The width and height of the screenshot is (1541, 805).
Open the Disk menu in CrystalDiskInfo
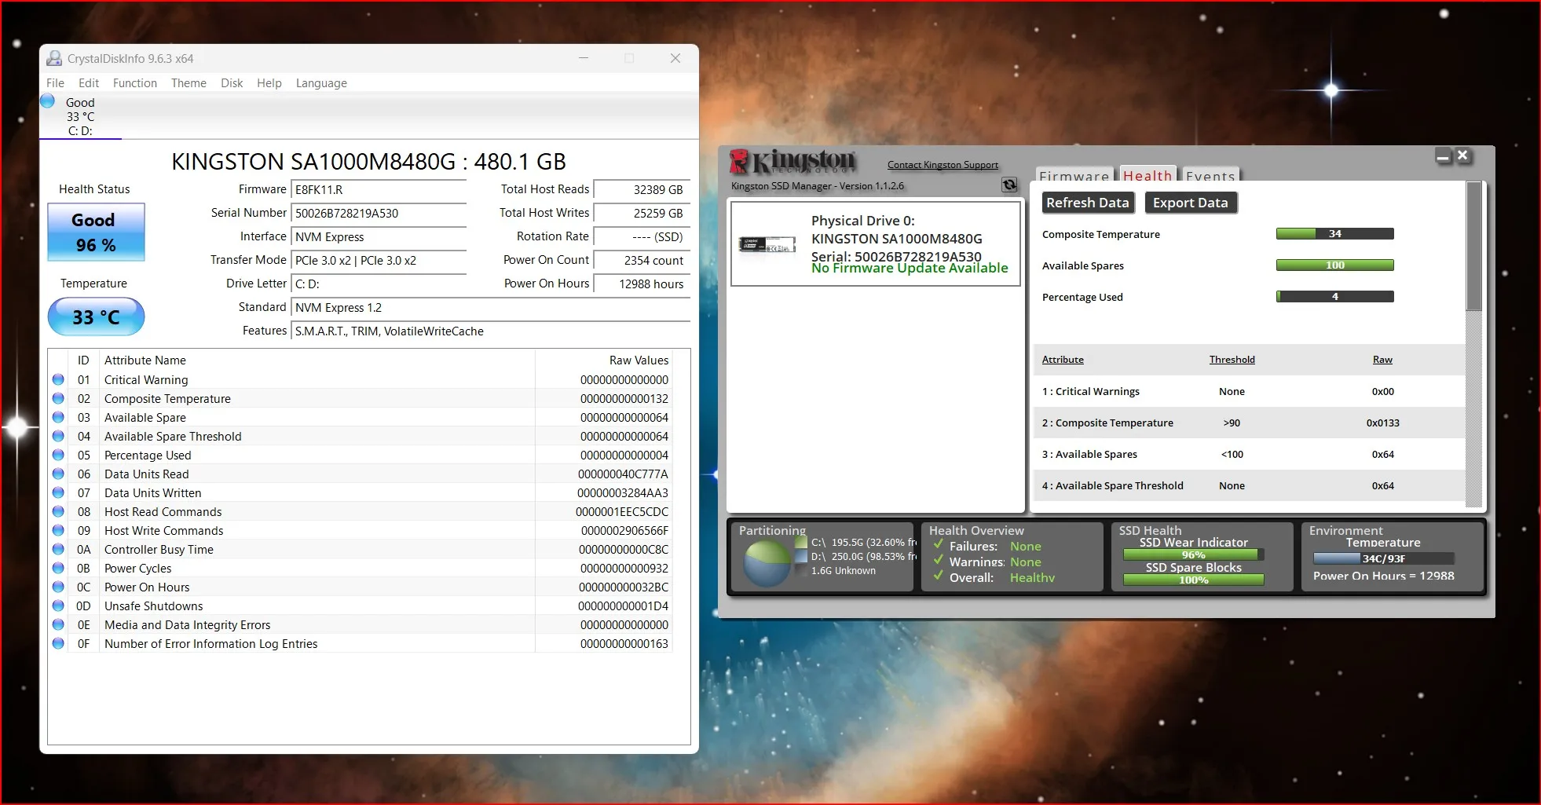coord(232,83)
